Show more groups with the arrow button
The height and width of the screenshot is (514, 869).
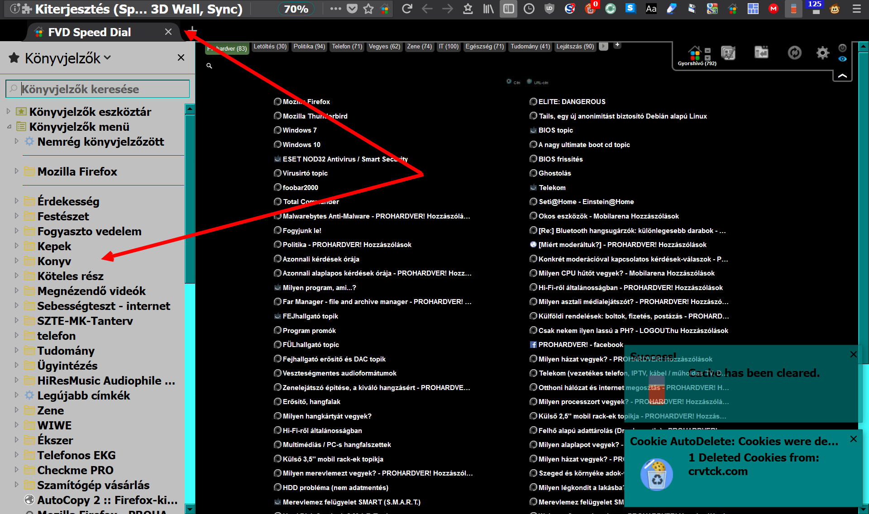click(x=603, y=46)
